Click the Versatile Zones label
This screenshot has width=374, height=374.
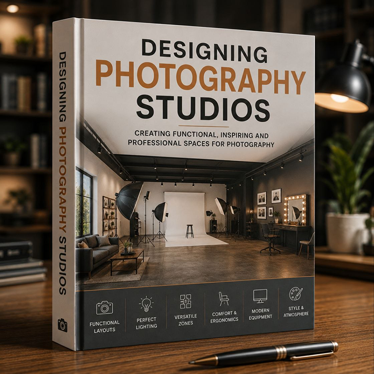186,320
